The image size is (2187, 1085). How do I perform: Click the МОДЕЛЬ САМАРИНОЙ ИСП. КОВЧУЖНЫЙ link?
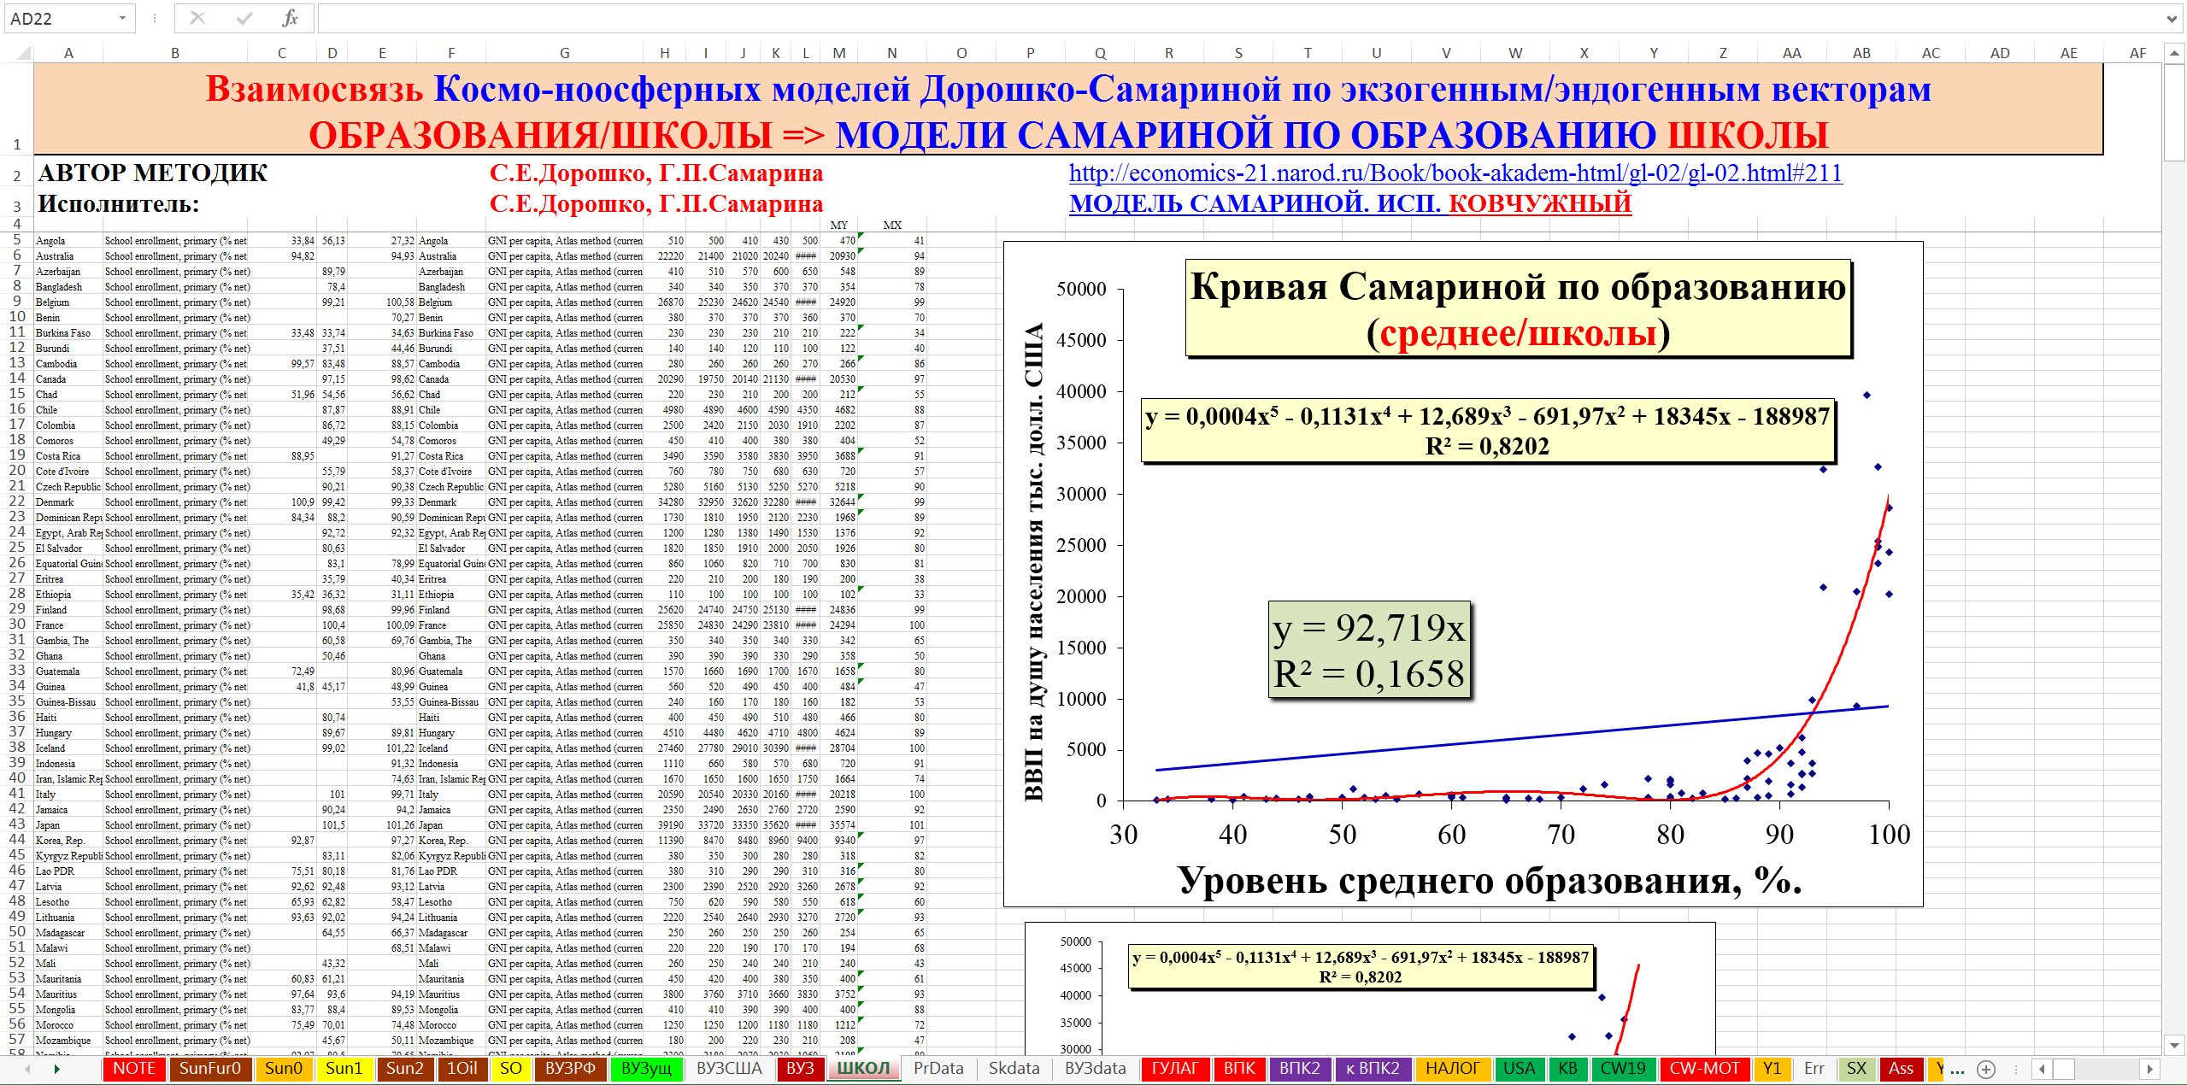(1349, 203)
